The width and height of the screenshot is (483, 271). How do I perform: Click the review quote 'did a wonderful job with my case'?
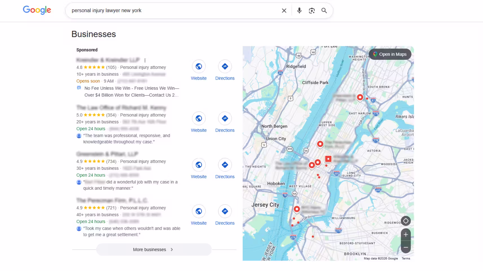pyautogui.click(x=130, y=185)
